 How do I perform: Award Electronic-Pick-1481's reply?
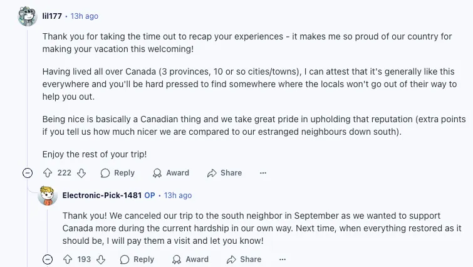point(190,259)
